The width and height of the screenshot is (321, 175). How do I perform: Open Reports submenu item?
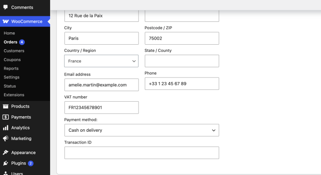click(11, 68)
